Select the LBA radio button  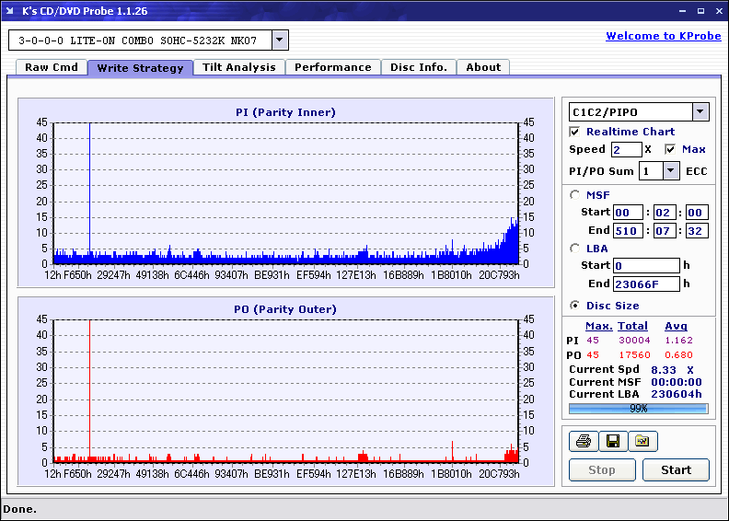[575, 248]
